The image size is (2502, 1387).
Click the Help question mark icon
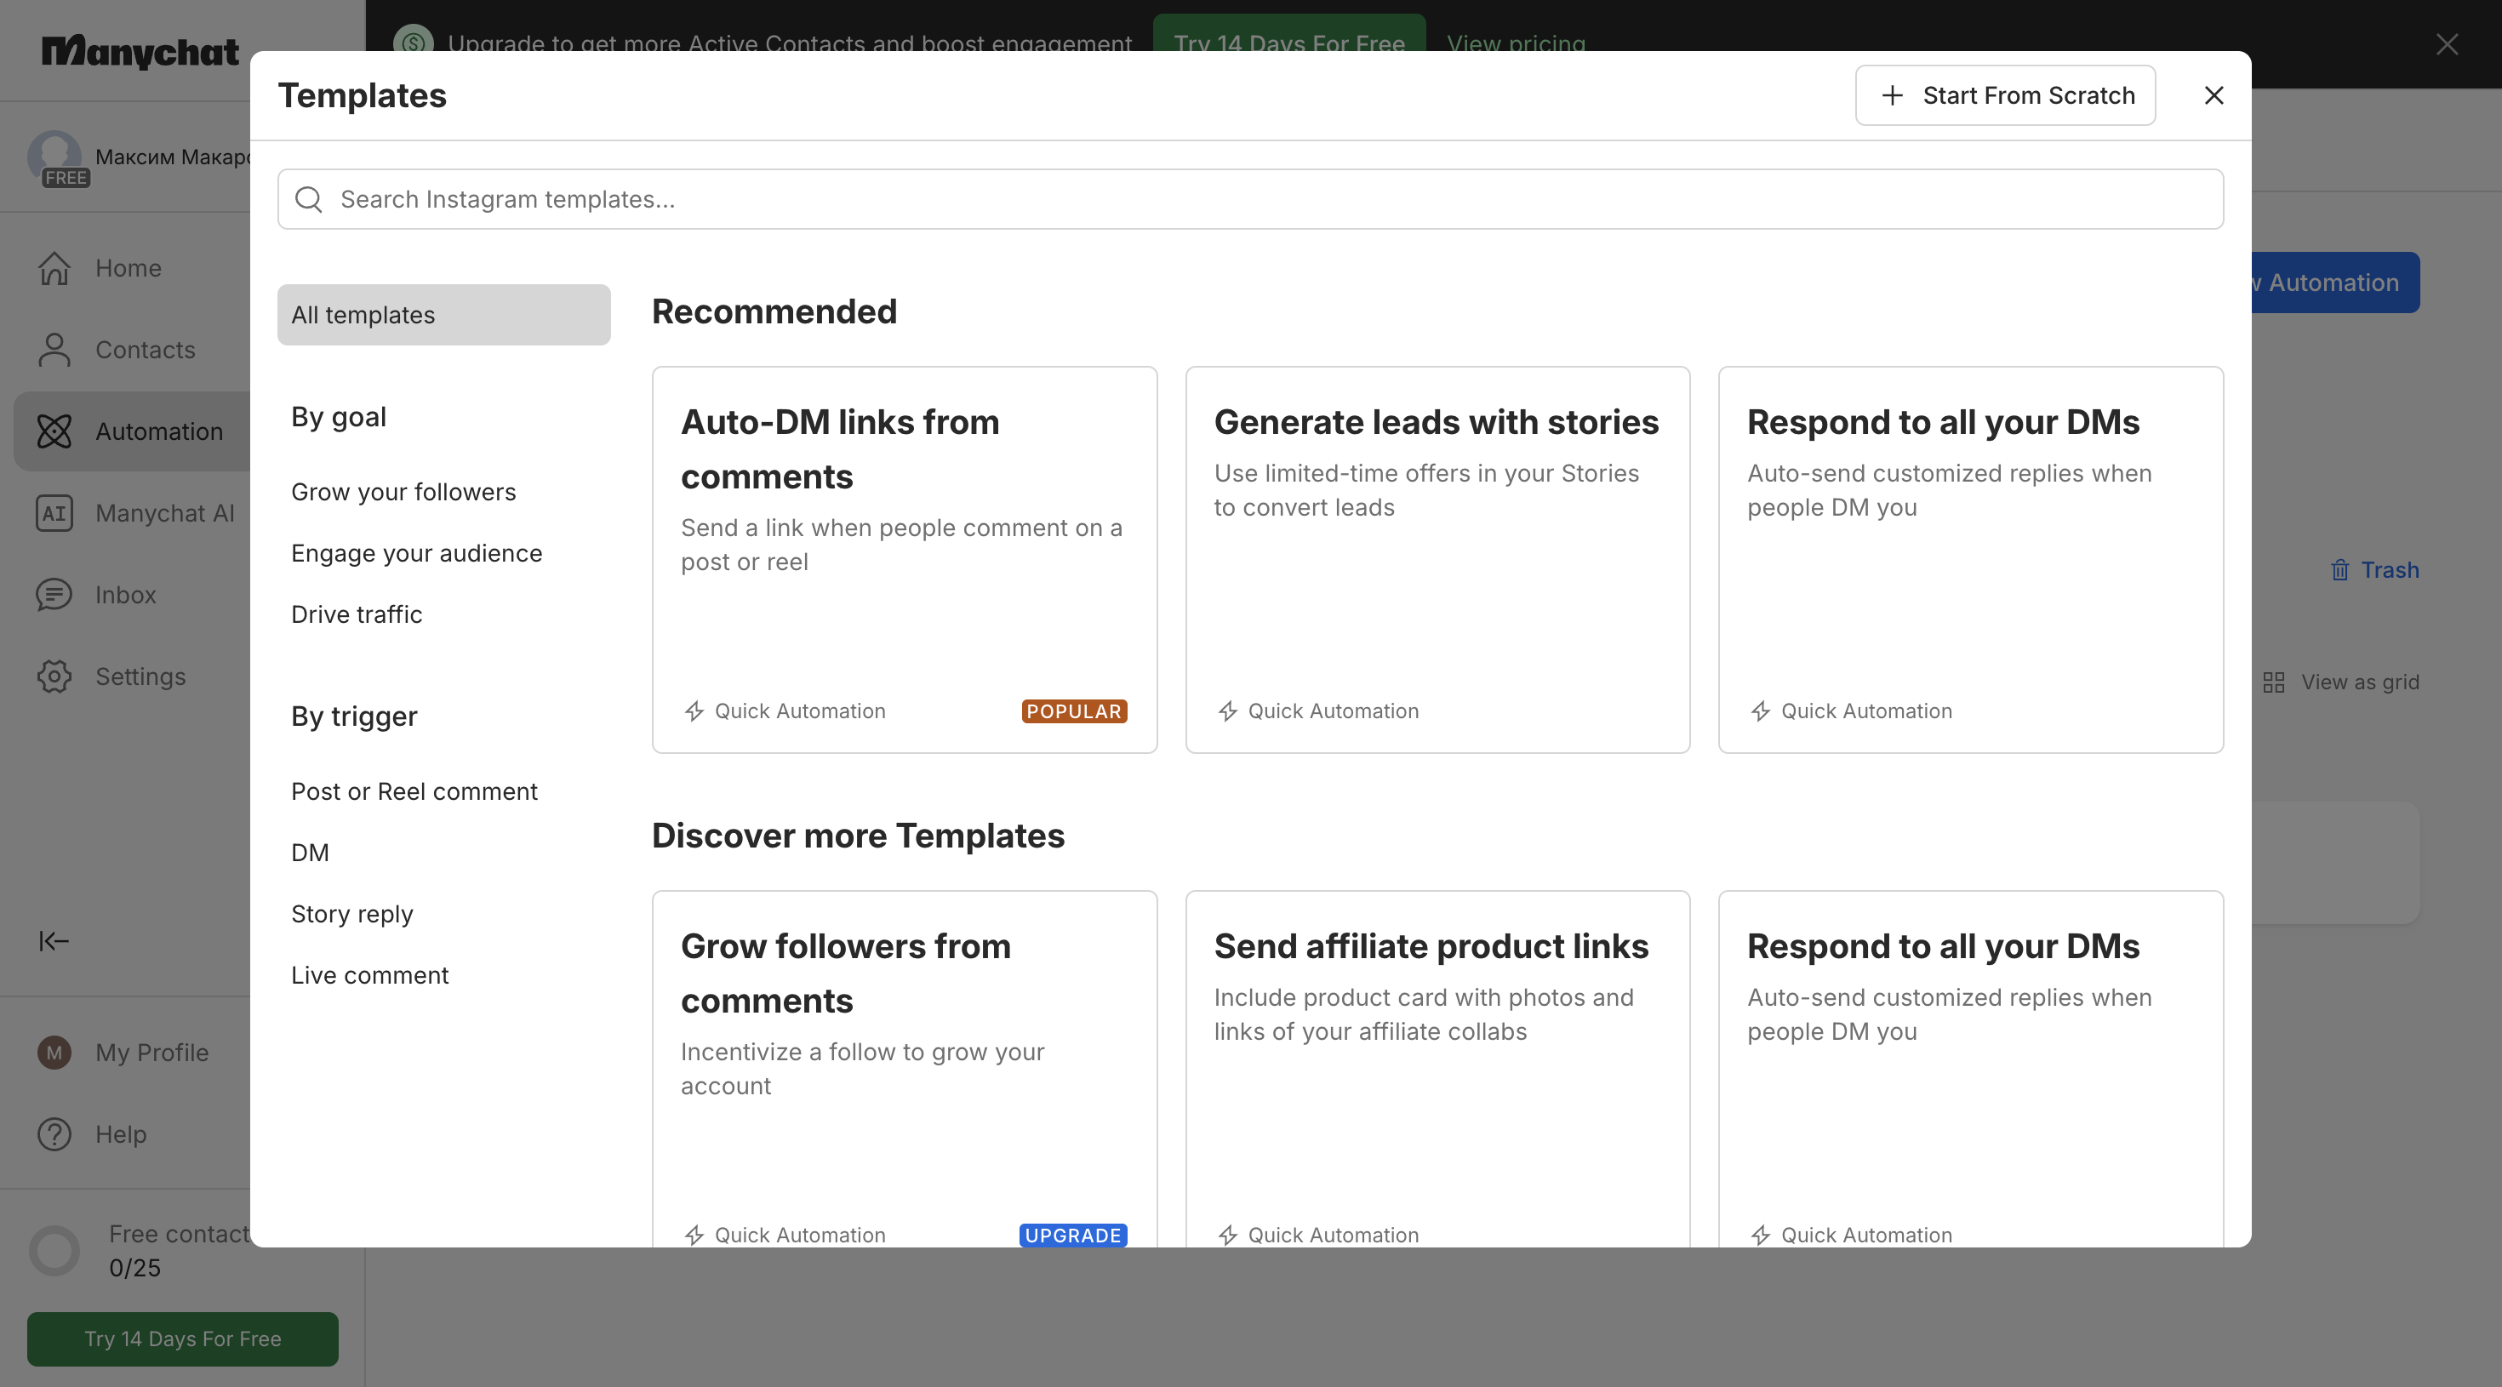coord(54,1134)
